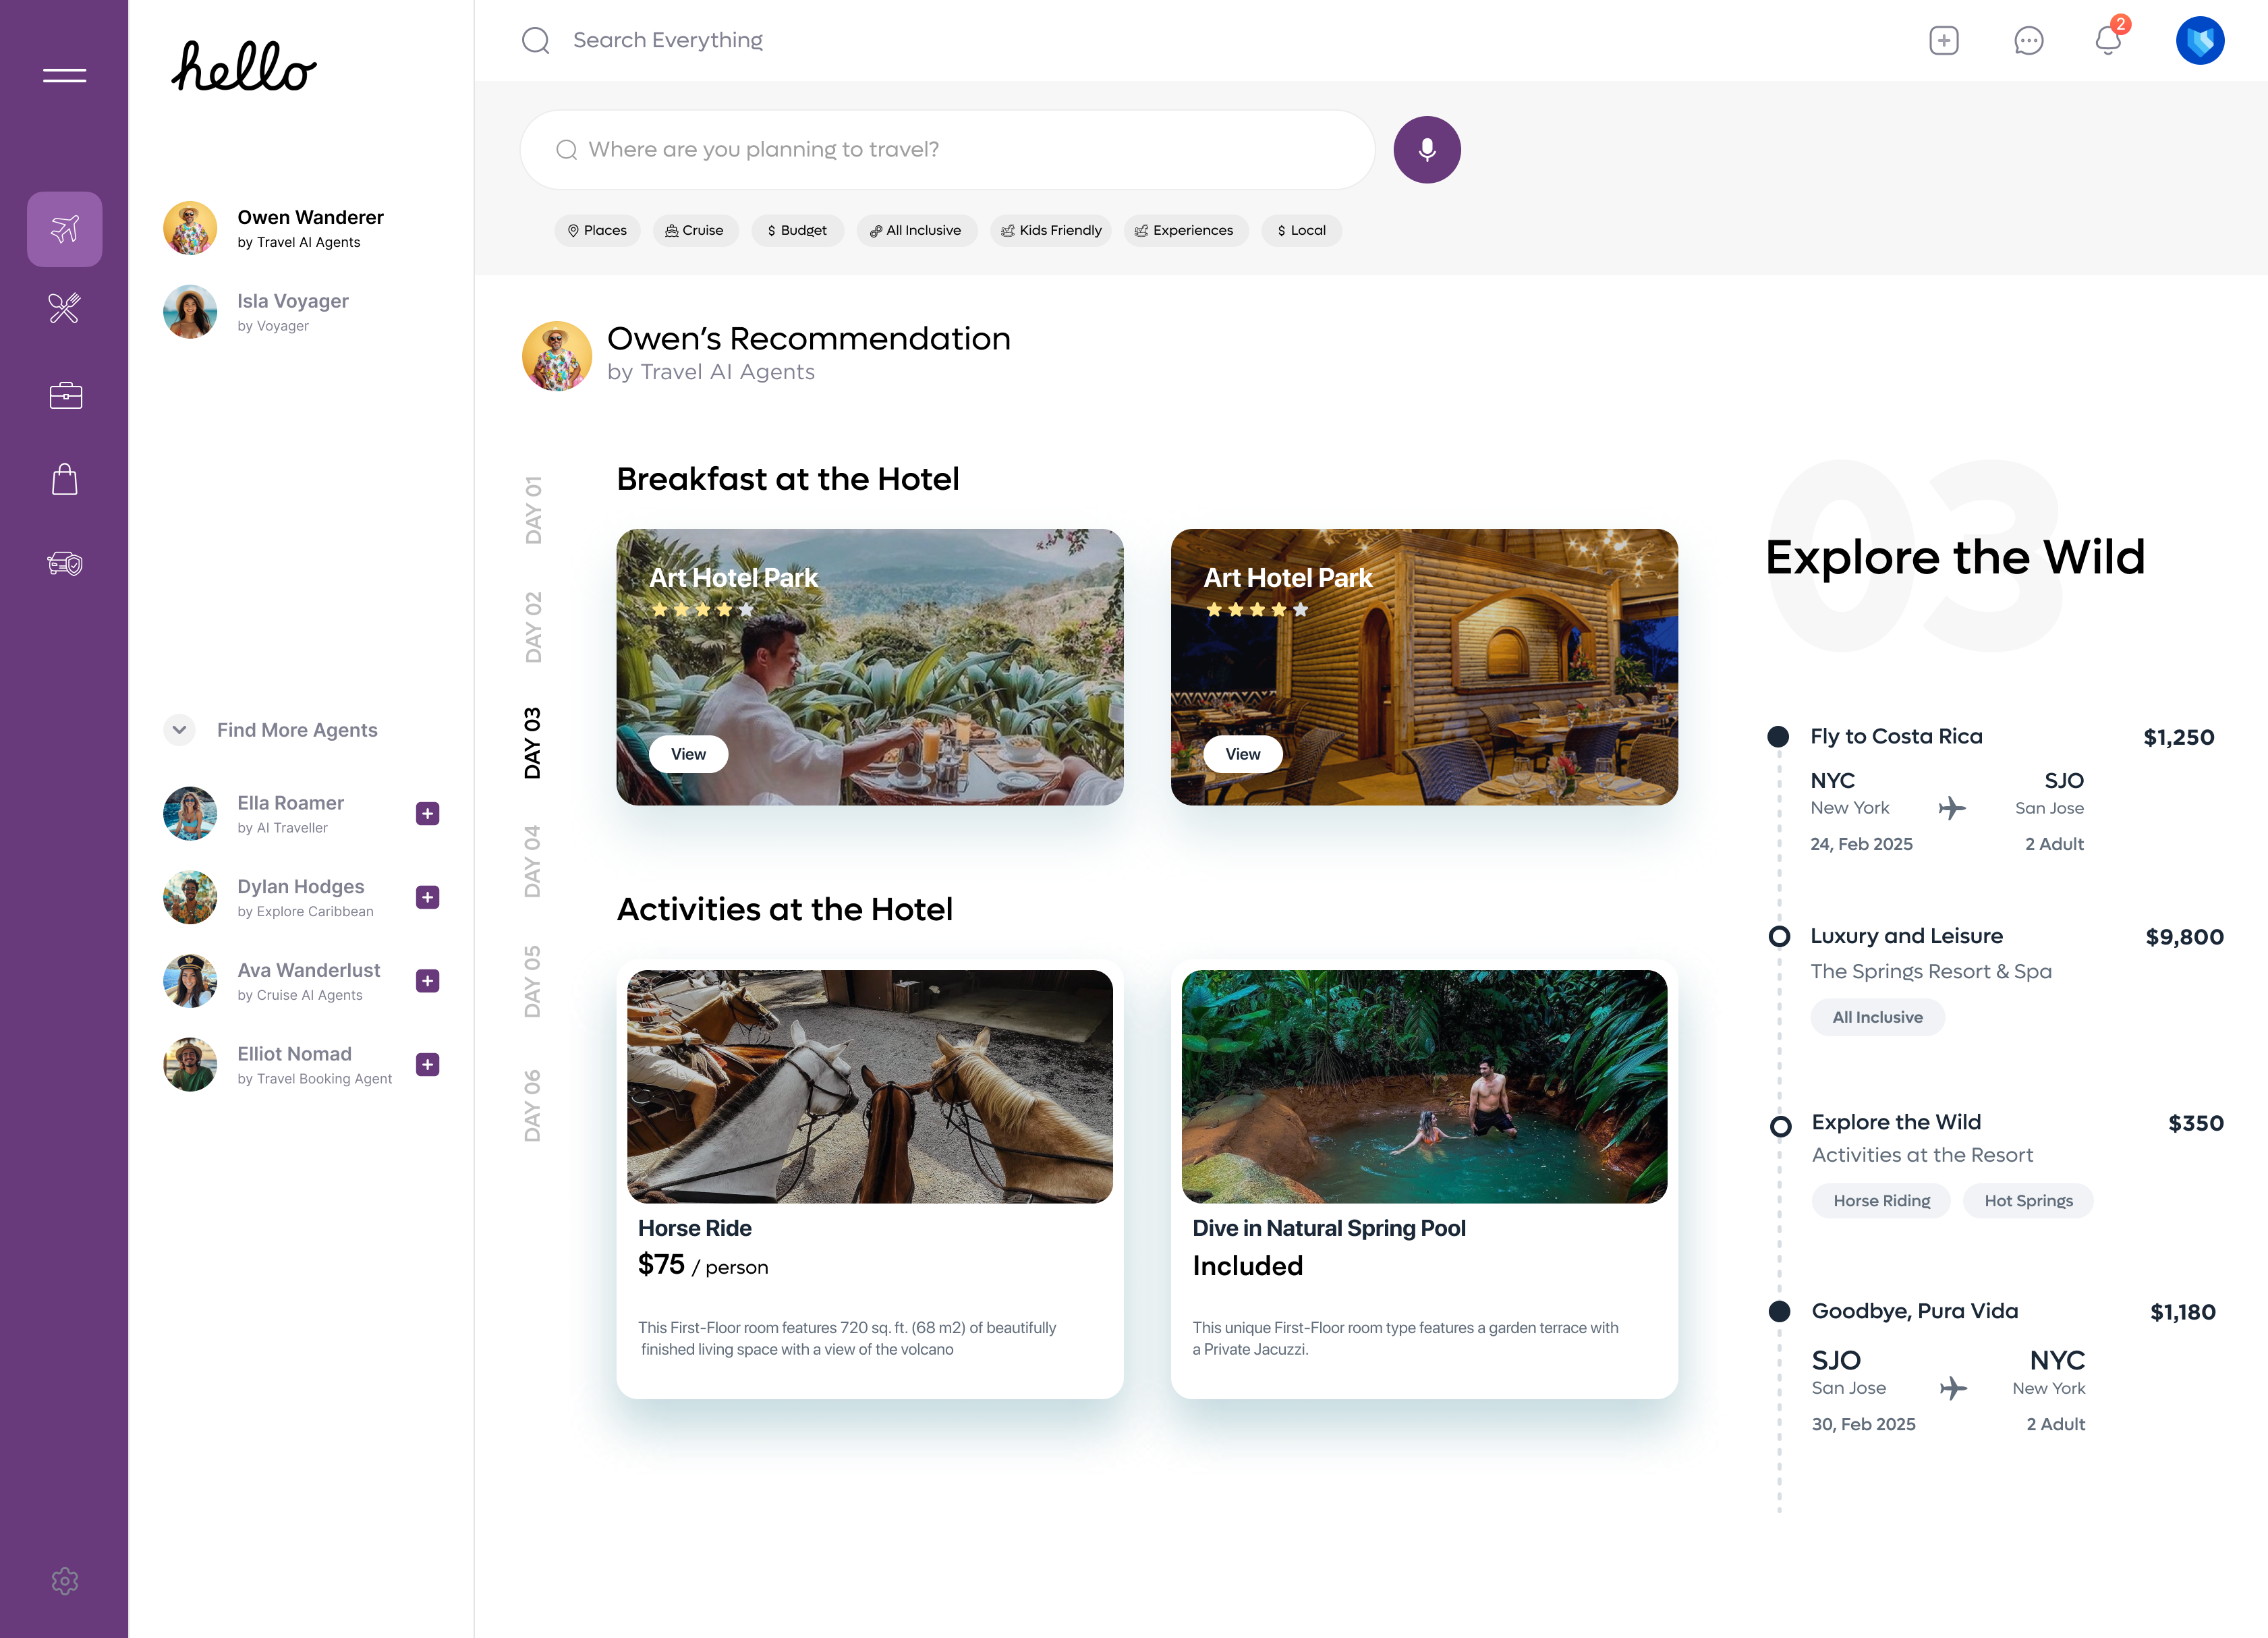This screenshot has width=2268, height=1638.
Task: Open the dining fork and knife icon
Action: pyautogui.click(x=64, y=308)
